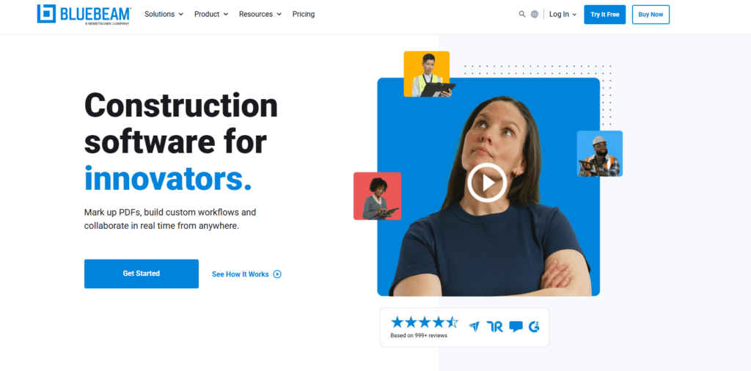751x371 pixels.
Task: Click the Get Started button
Action: click(x=142, y=273)
